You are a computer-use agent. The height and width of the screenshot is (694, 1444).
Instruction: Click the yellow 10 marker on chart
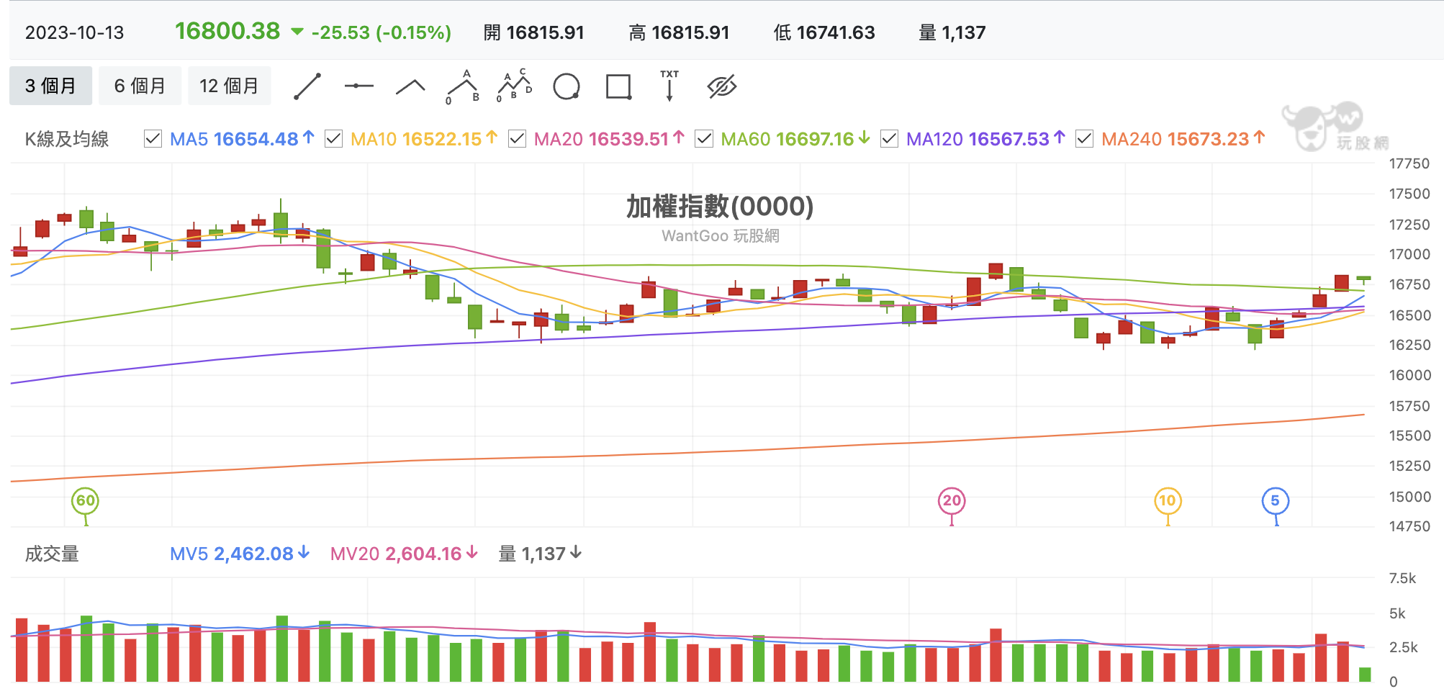coord(1168,501)
